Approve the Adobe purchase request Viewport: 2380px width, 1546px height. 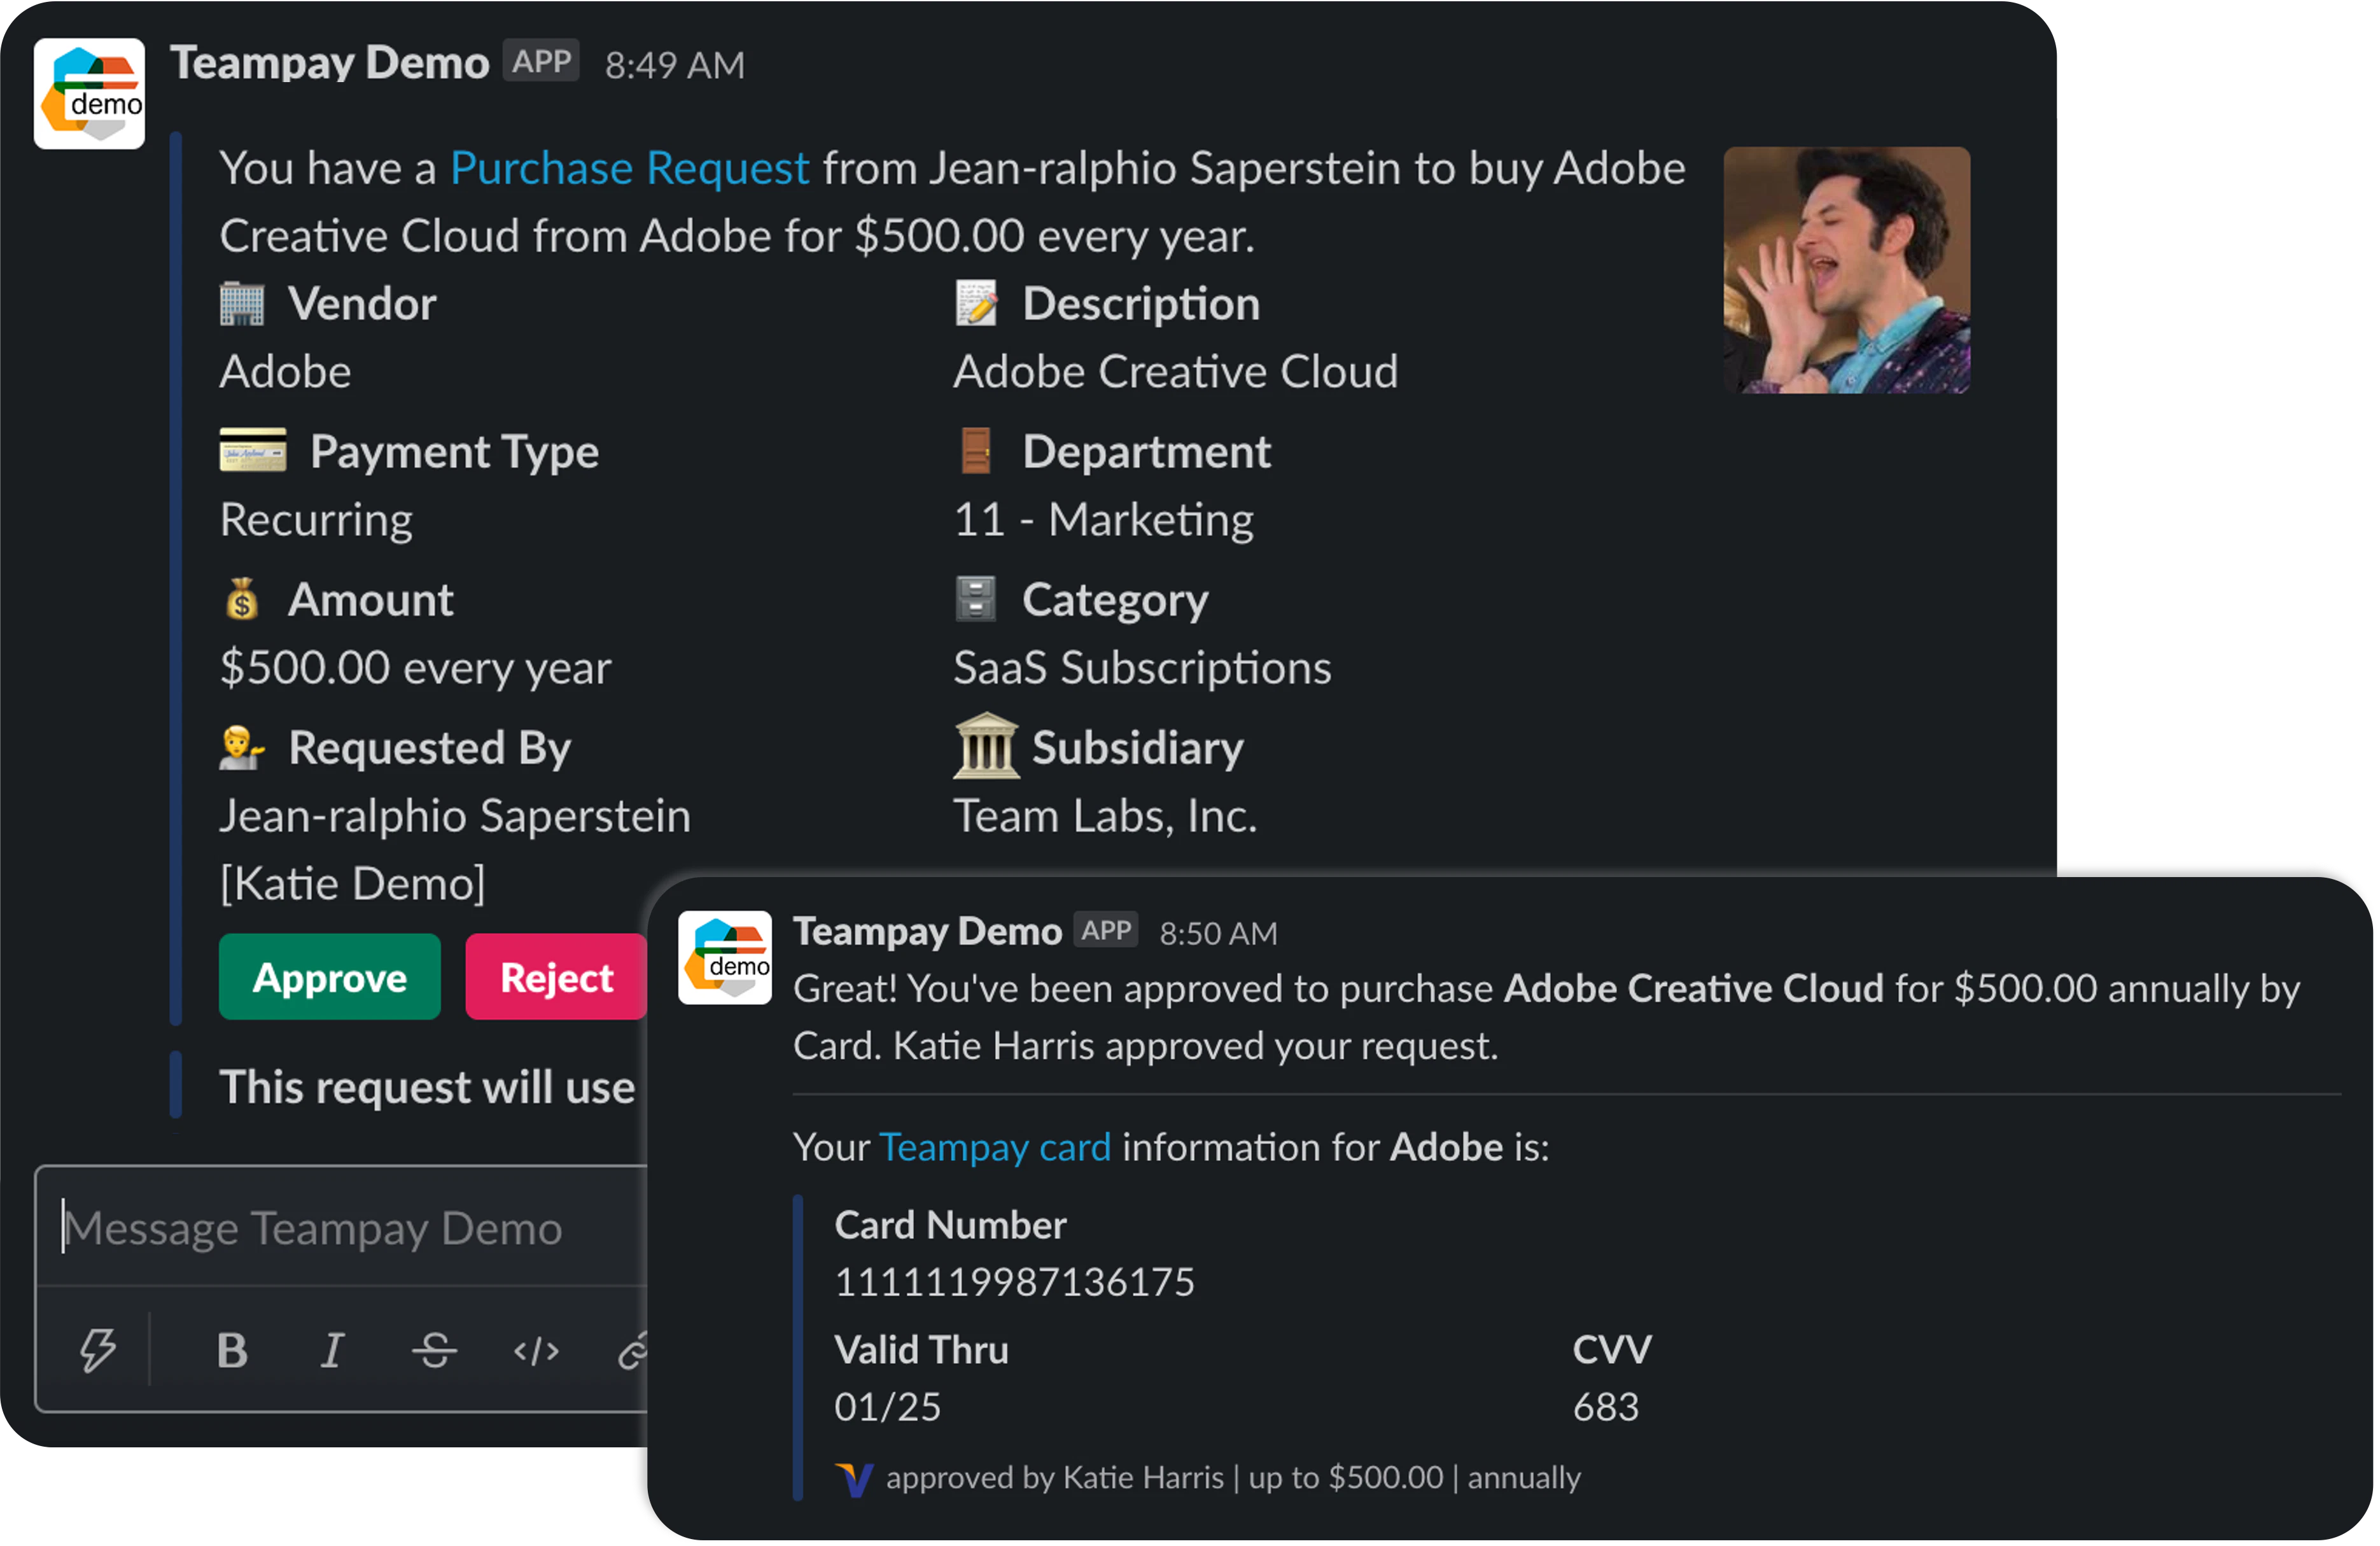pos(330,977)
